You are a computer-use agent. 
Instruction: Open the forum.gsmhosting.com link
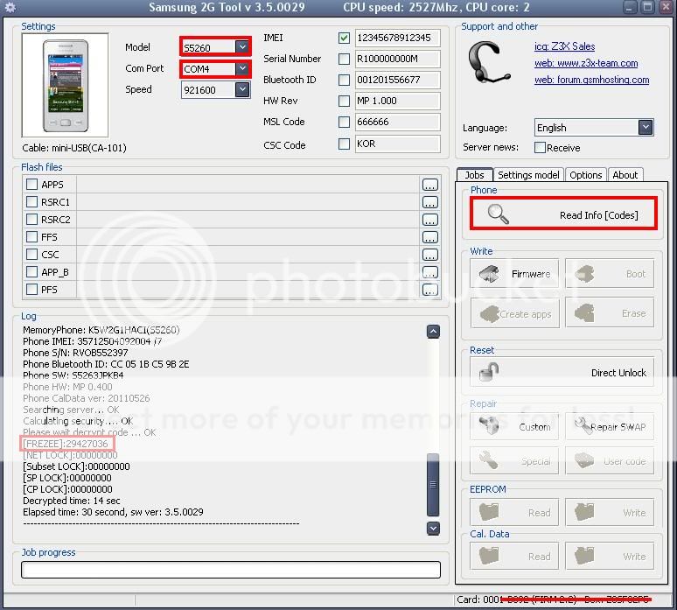pos(591,80)
